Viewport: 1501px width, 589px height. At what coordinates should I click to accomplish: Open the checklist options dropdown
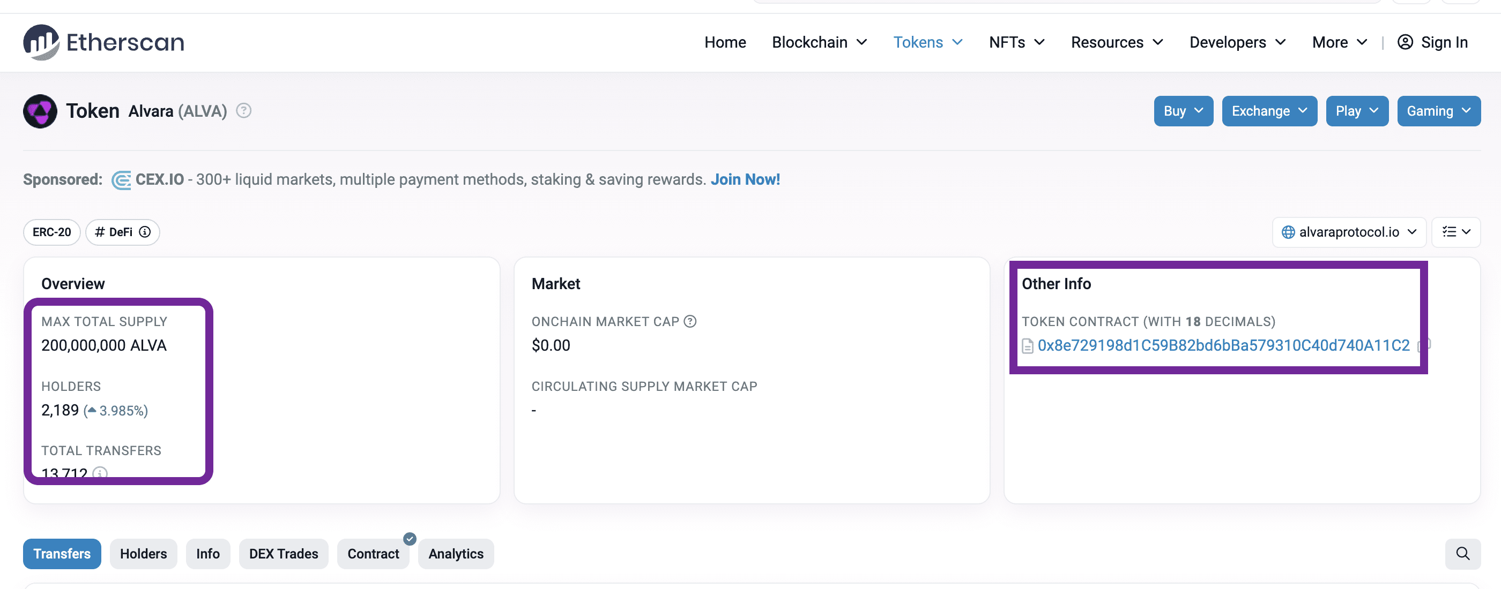(x=1455, y=232)
